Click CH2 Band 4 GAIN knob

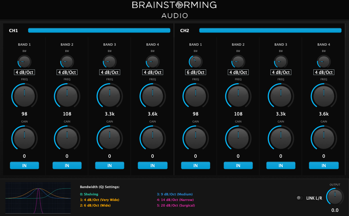click(323, 139)
